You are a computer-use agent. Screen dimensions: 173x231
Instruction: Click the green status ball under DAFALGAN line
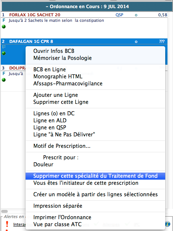coord(4,53)
